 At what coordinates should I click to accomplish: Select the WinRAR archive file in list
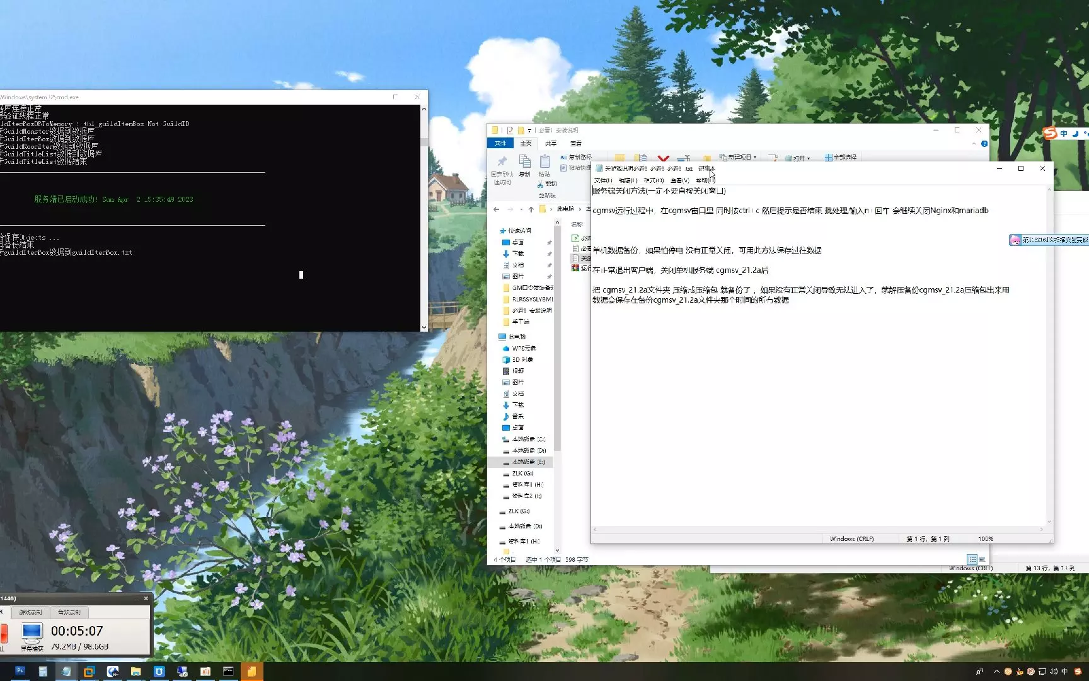tap(581, 268)
